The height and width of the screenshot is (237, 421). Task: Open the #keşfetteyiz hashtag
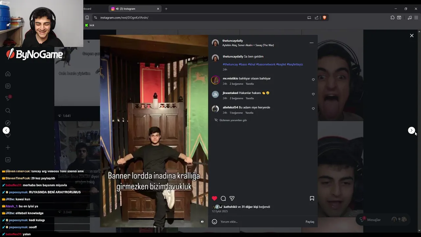pyautogui.click(x=295, y=64)
